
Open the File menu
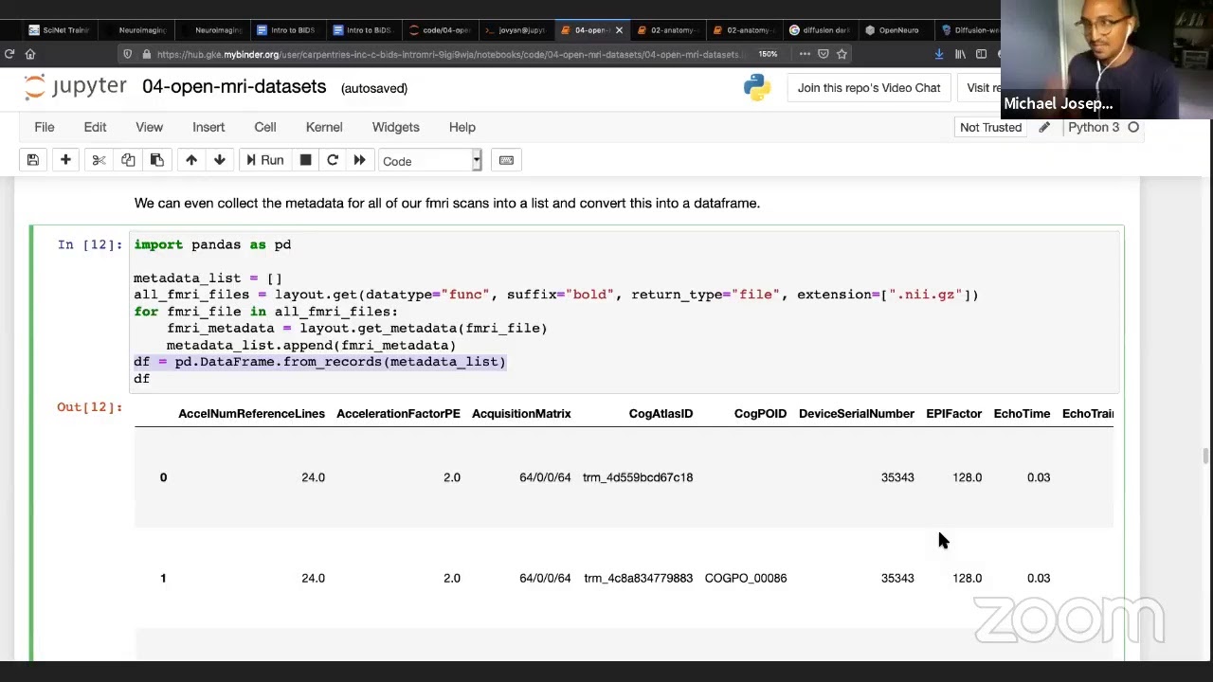(45, 127)
